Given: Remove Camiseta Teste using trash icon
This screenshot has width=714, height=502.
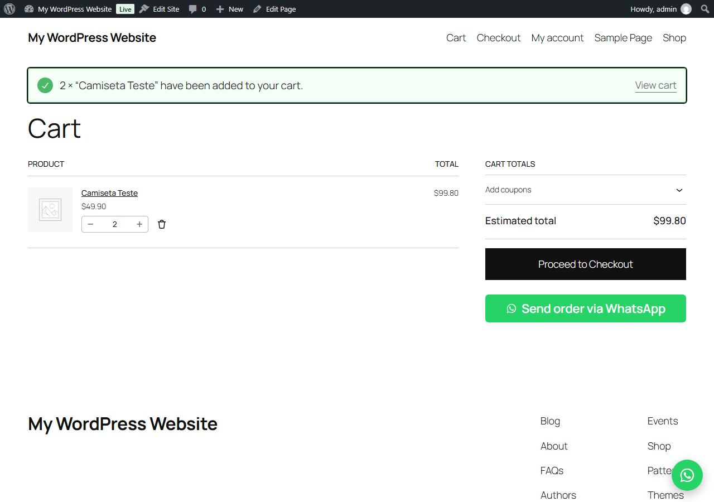Looking at the screenshot, I should (162, 224).
